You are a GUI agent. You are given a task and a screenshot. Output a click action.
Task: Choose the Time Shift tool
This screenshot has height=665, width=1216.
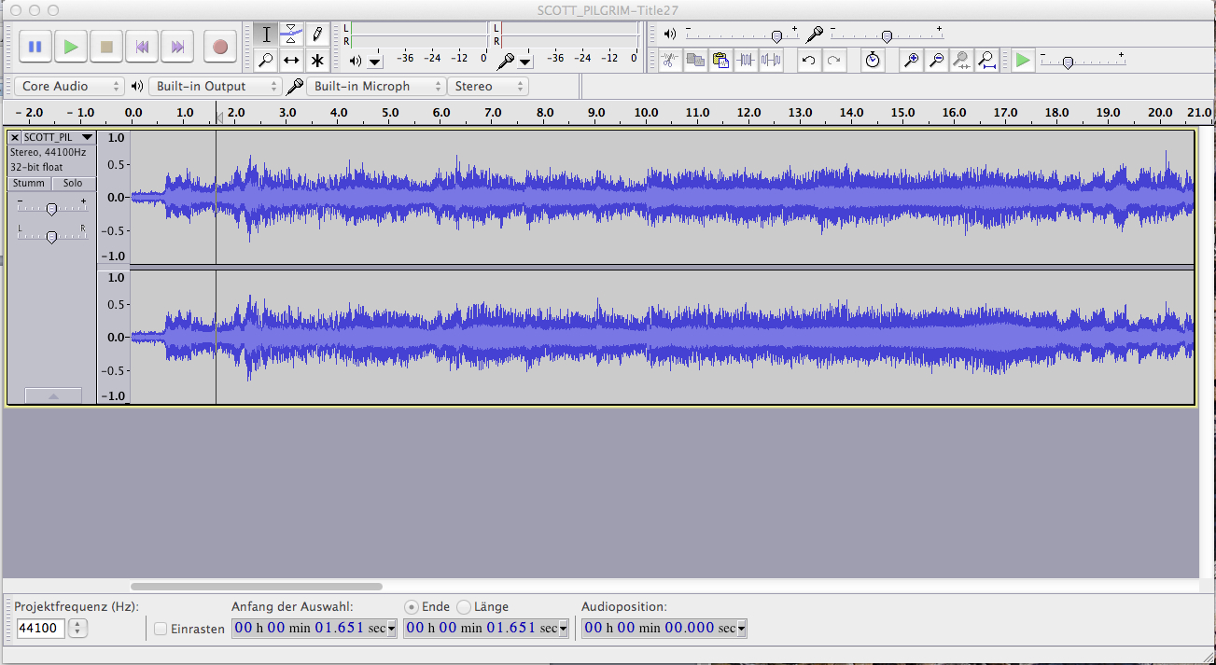tap(292, 61)
